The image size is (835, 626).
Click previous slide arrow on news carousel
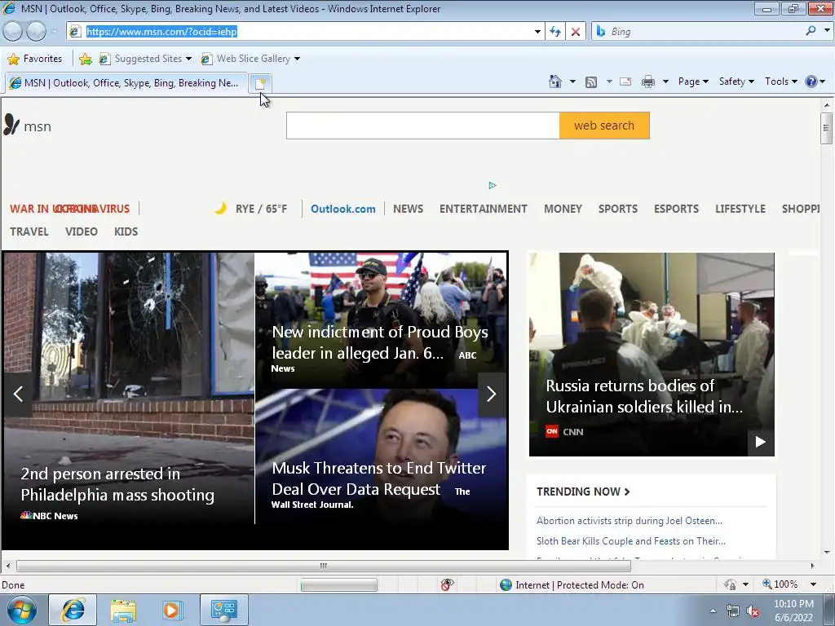tap(18, 394)
